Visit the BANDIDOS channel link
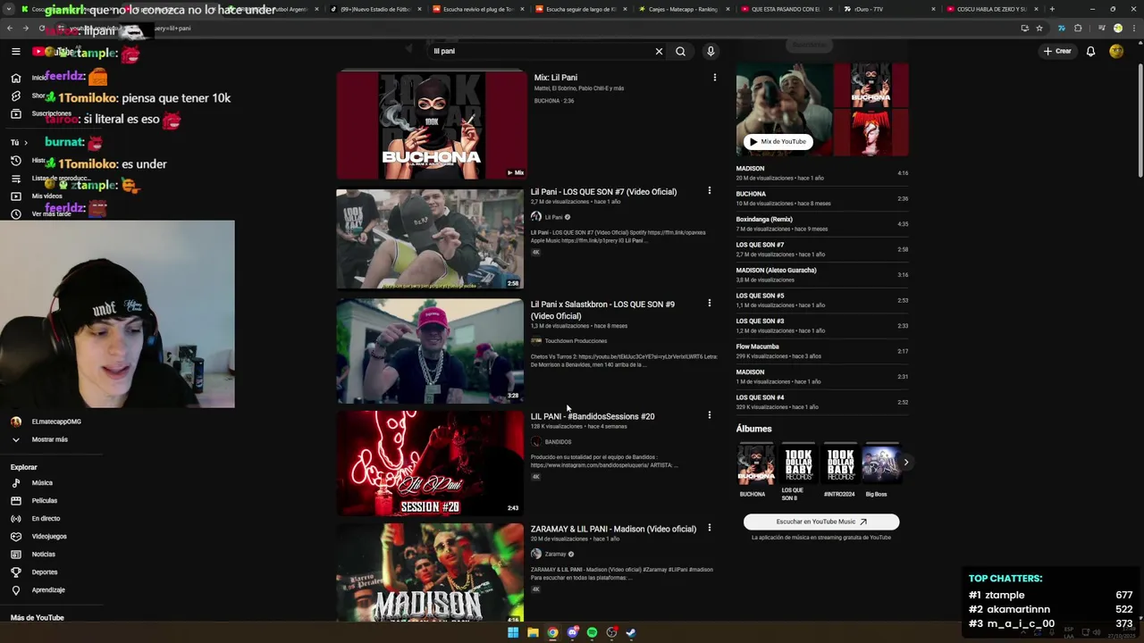This screenshot has height=643, width=1144. pyautogui.click(x=558, y=442)
